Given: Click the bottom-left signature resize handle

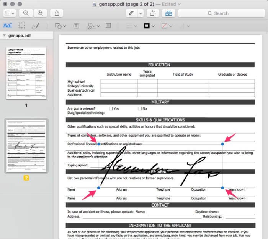Looking at the screenshot, I should 99,188.
